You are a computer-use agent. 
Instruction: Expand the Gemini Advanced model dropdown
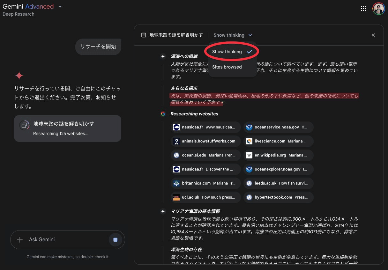(x=60, y=7)
